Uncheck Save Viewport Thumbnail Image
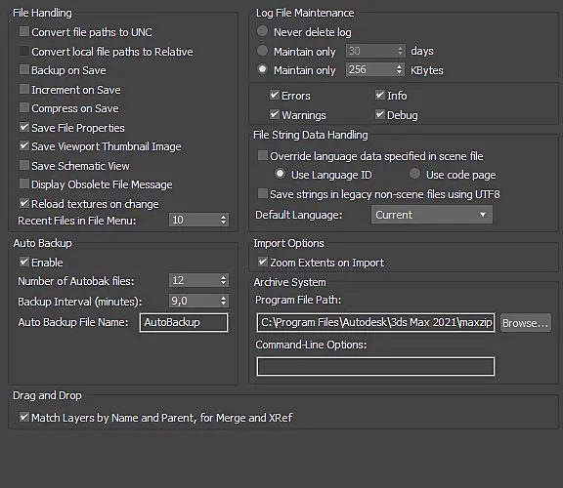The height and width of the screenshot is (488, 563). 24,145
